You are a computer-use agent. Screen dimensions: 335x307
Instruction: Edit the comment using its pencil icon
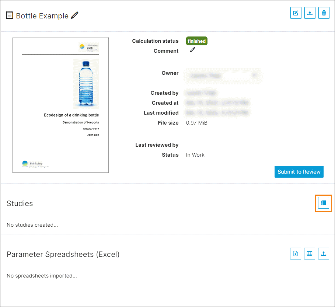click(x=192, y=50)
